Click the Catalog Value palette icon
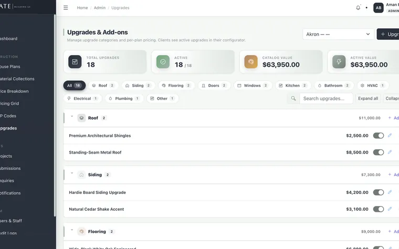 tap(251, 62)
